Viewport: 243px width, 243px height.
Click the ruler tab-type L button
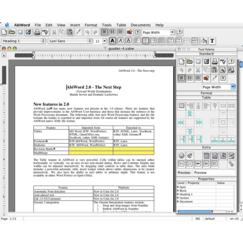[x=4, y=55]
